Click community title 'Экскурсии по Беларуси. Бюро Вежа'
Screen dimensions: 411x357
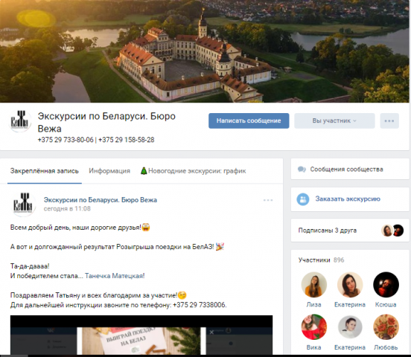(x=106, y=122)
